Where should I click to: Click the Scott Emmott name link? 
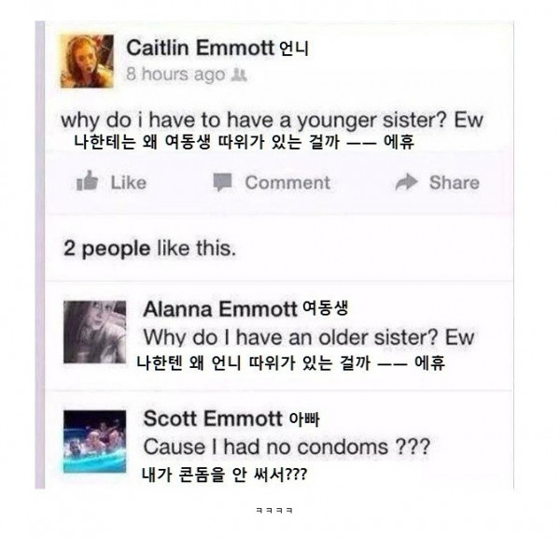(213, 418)
